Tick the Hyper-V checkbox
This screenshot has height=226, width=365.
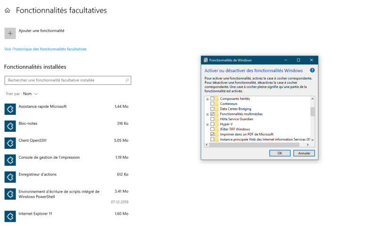click(212, 124)
